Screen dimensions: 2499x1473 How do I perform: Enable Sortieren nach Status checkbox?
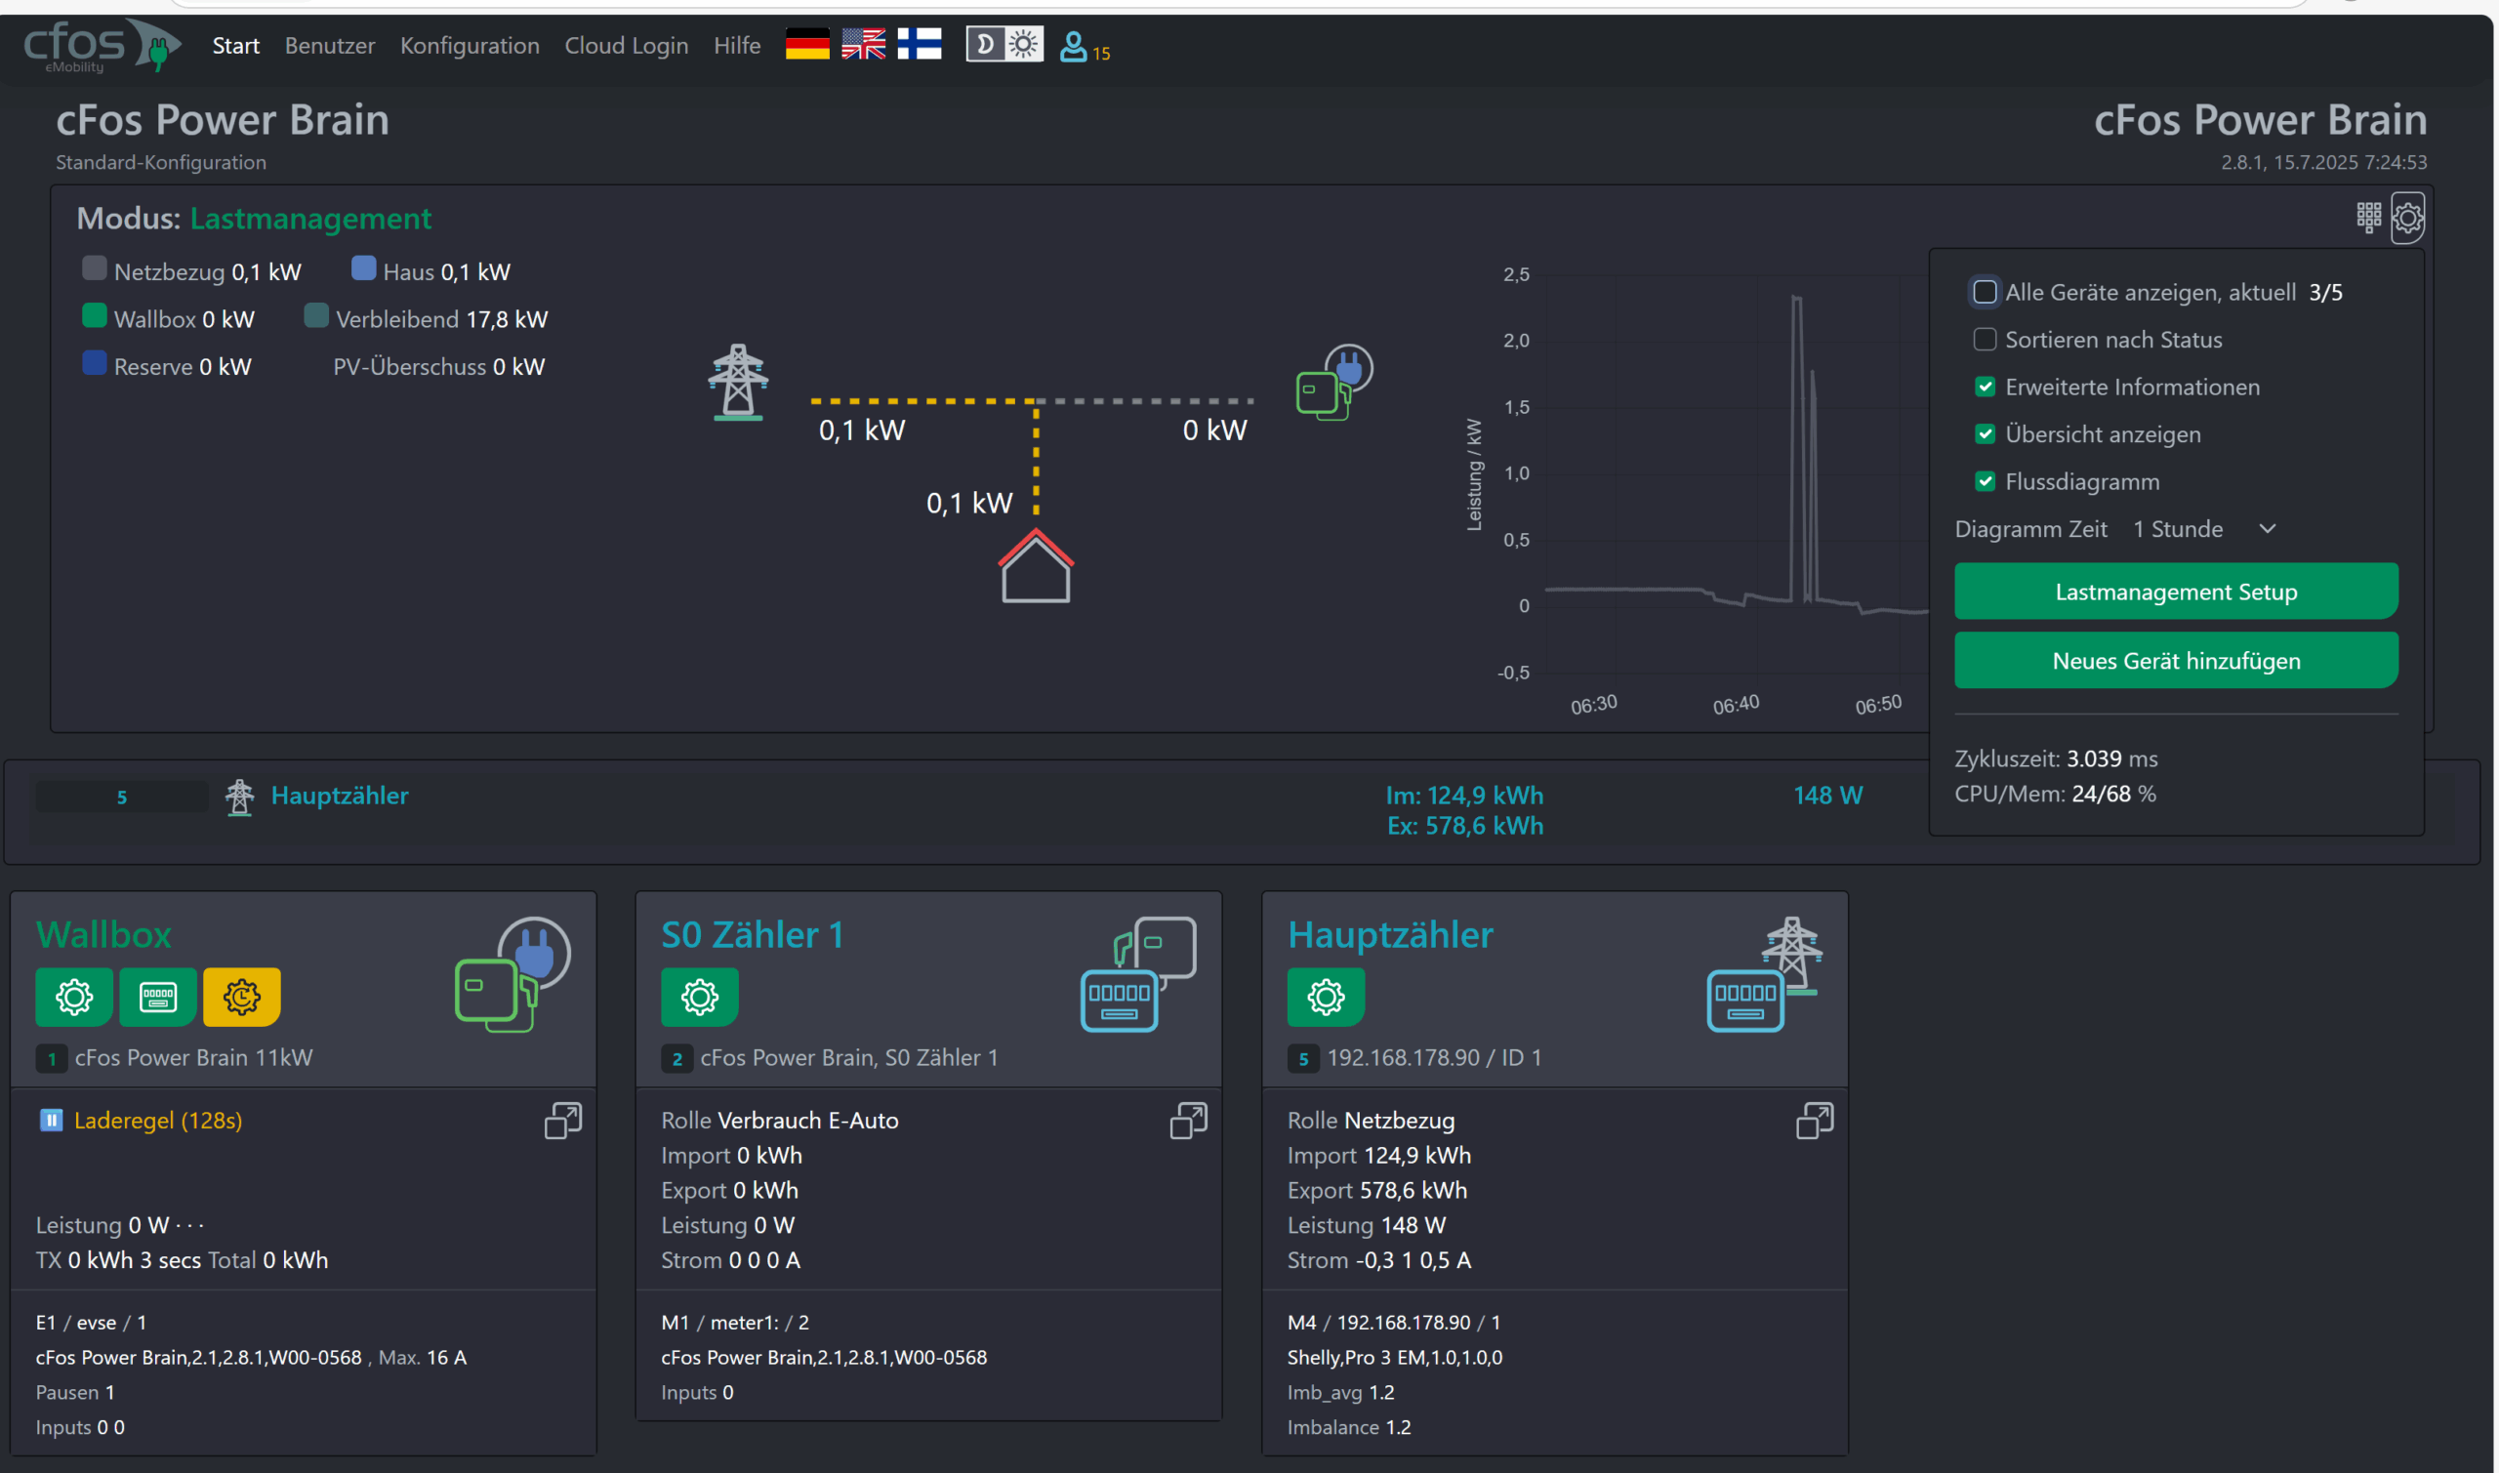[x=1985, y=340]
